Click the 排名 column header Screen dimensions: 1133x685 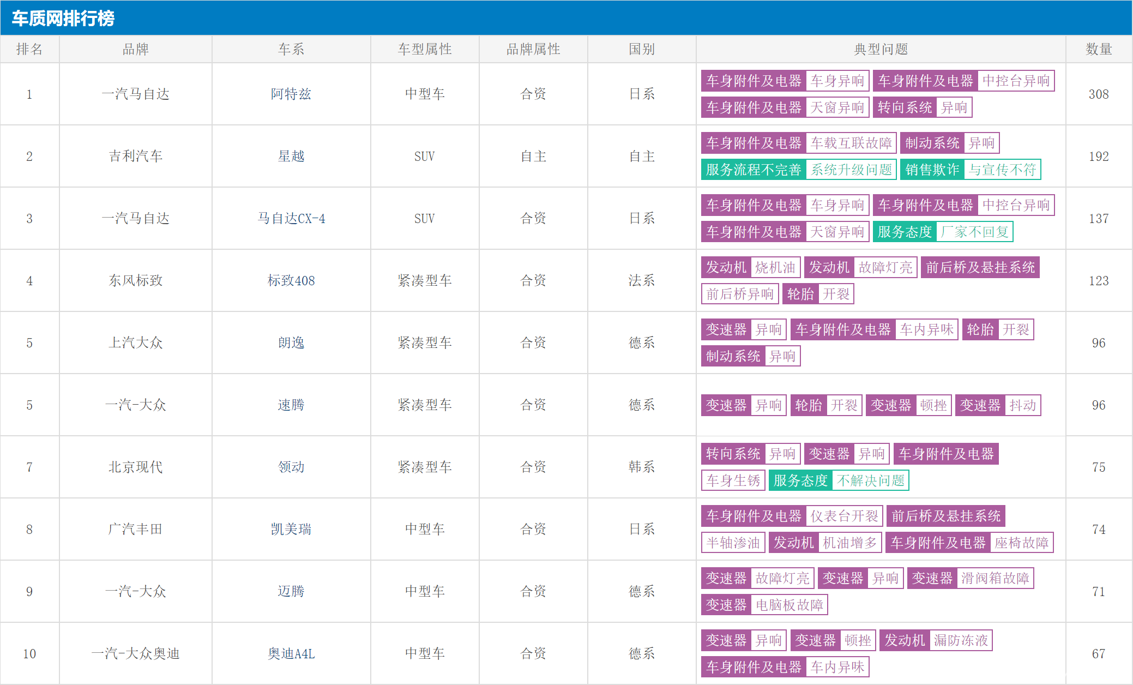click(x=29, y=49)
